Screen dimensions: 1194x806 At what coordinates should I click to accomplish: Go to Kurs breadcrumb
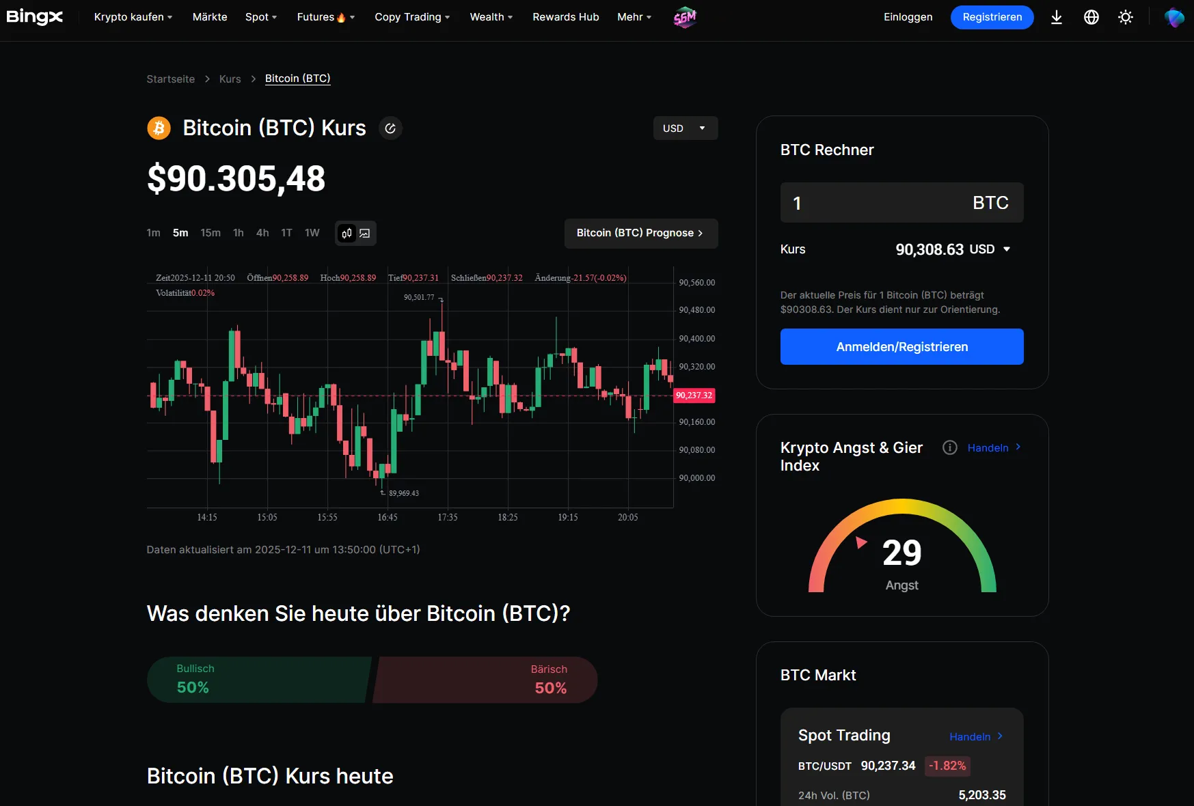pos(230,79)
